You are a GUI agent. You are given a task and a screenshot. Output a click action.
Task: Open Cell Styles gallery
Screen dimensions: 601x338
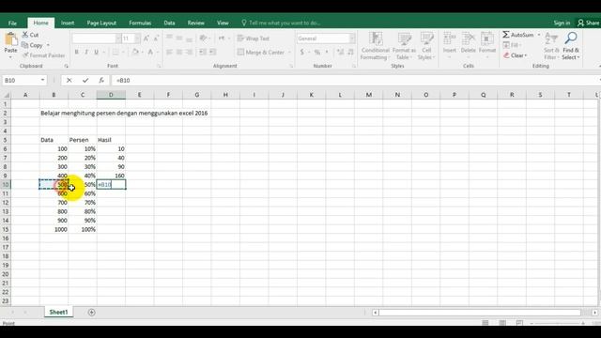pos(426,46)
